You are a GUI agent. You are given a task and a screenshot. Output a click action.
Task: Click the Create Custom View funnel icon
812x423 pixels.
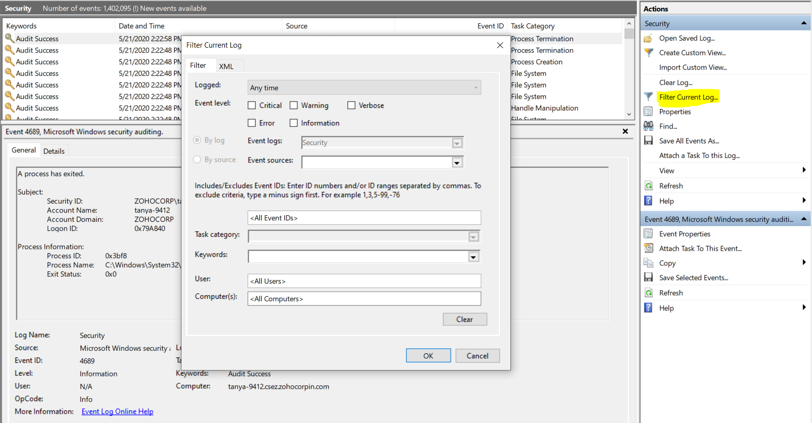pyautogui.click(x=648, y=53)
